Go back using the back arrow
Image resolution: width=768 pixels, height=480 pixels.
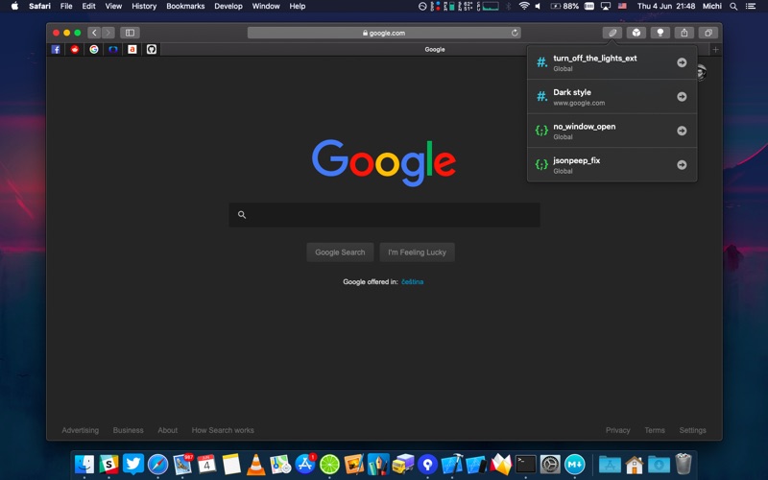94,33
